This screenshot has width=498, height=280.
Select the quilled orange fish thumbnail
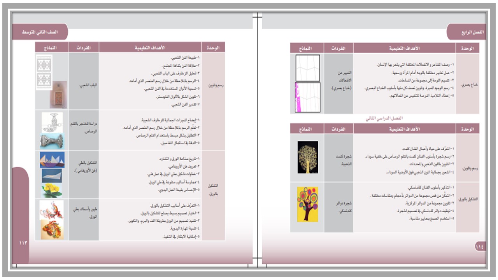(x=52, y=229)
